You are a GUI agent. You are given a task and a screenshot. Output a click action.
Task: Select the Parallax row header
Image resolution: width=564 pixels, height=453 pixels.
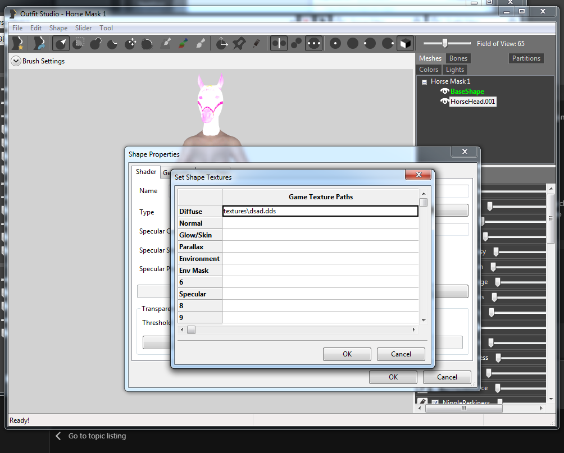click(x=200, y=247)
